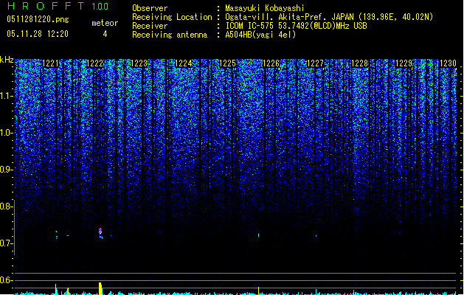This screenshot has width=464, height=295.
Task: Click the Receiving antenna field label
Action: pyautogui.click(x=170, y=35)
